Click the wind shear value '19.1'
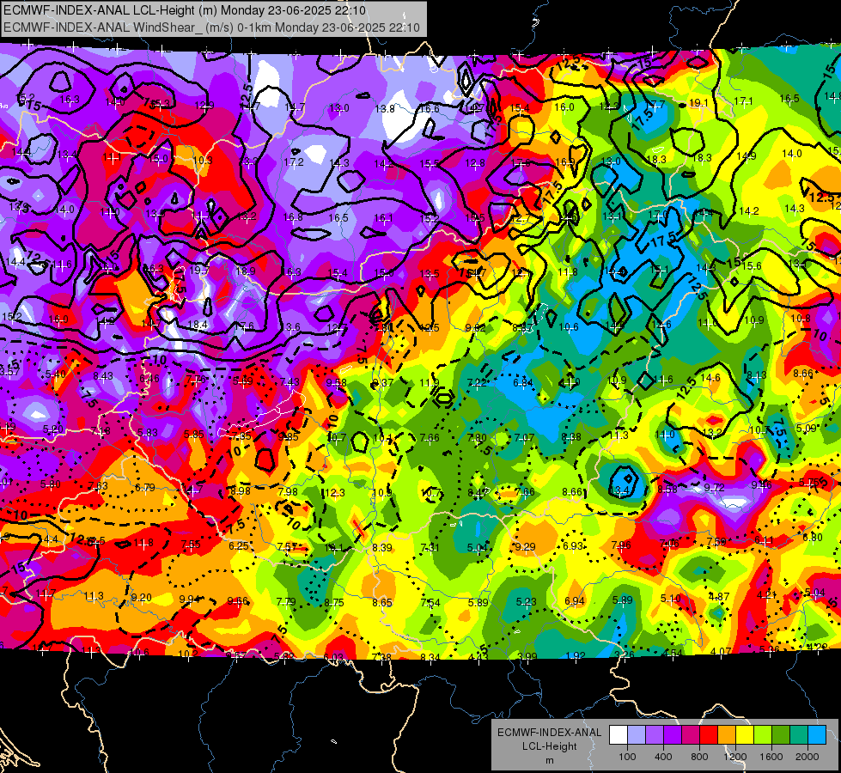 (x=698, y=103)
